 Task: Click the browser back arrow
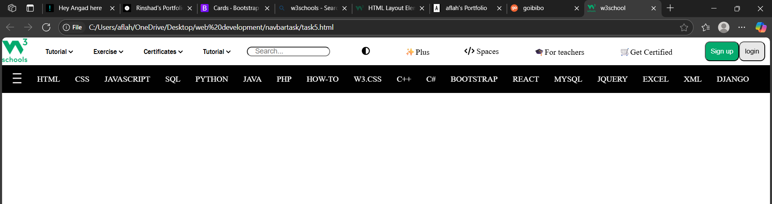[10, 27]
